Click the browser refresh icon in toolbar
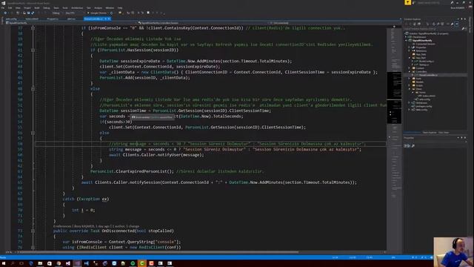This screenshot has width=474, height=267. [x=111, y=13]
